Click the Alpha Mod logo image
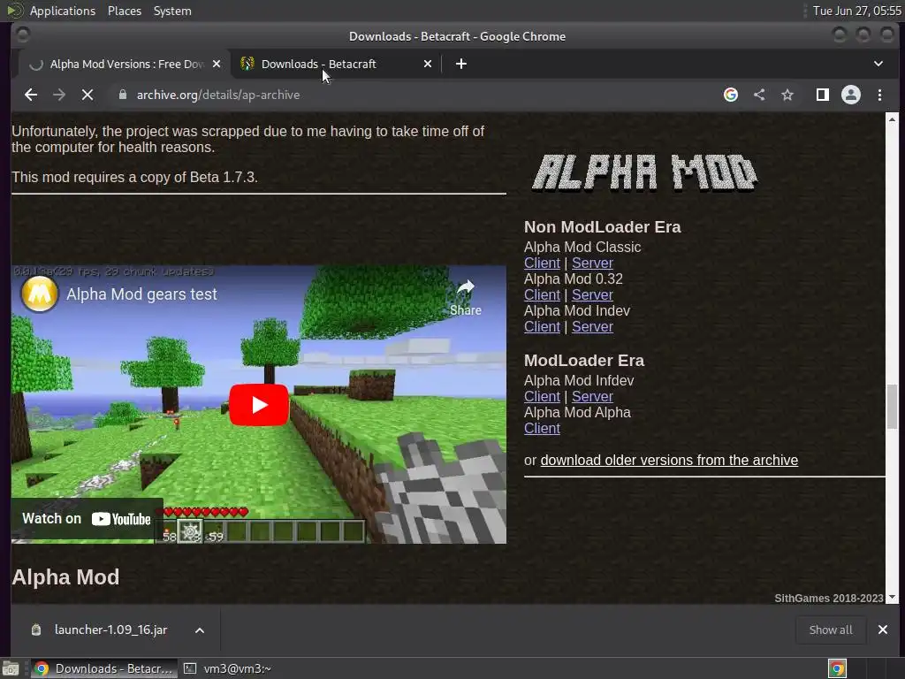Viewport: 905px width, 679px height. click(644, 172)
